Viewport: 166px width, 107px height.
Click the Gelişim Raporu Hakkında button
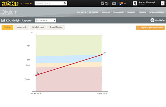150,28
